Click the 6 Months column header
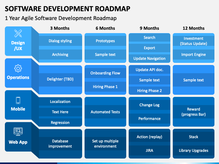The height and width of the screenshot is (164, 219). click(x=105, y=28)
